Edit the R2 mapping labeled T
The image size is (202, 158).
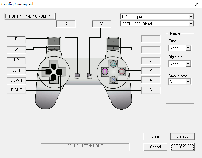point(151,39)
